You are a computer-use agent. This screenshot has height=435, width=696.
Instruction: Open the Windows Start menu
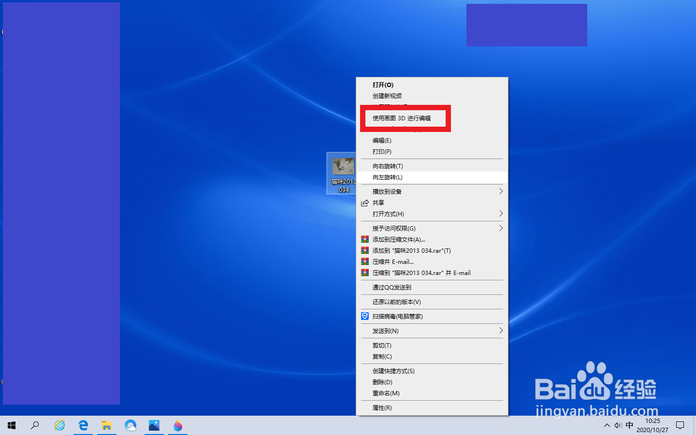[12, 425]
